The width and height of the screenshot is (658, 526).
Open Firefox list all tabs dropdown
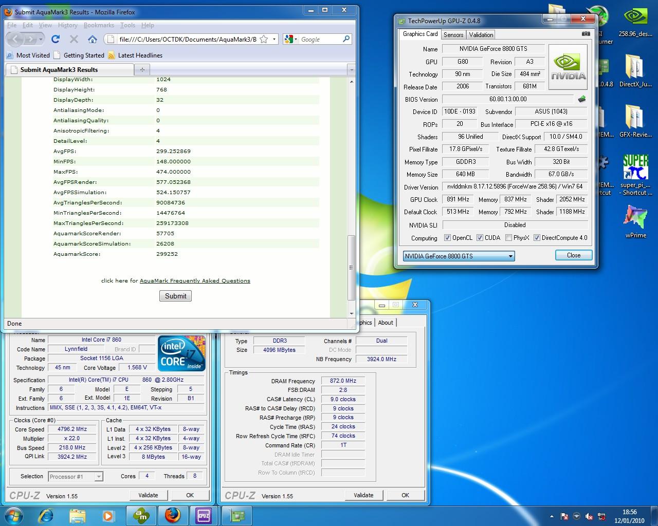pyautogui.click(x=351, y=69)
